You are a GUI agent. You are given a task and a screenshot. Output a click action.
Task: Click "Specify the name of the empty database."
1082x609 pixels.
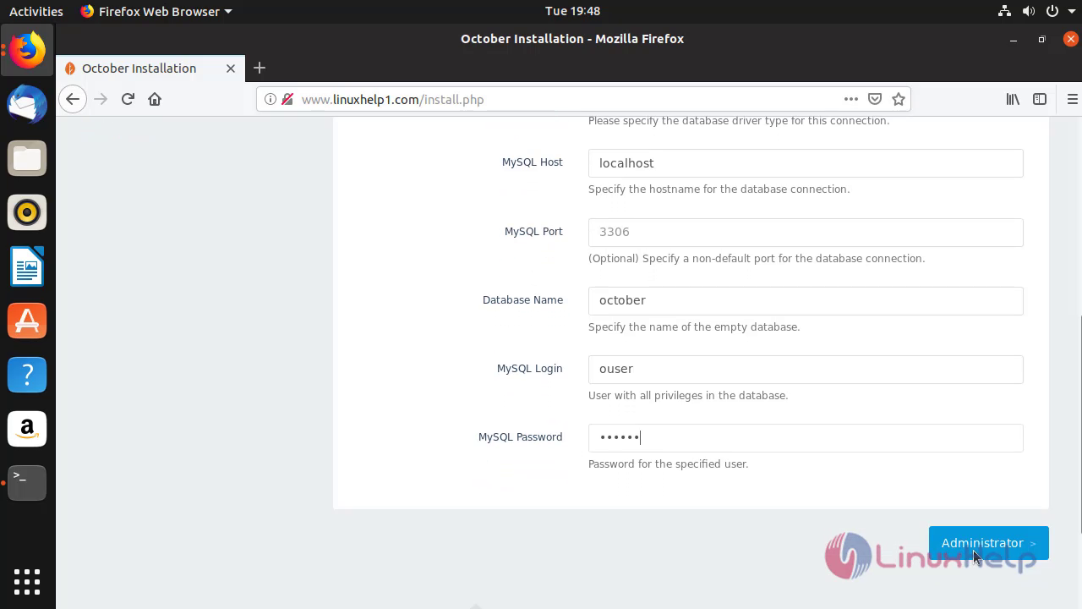(694, 326)
